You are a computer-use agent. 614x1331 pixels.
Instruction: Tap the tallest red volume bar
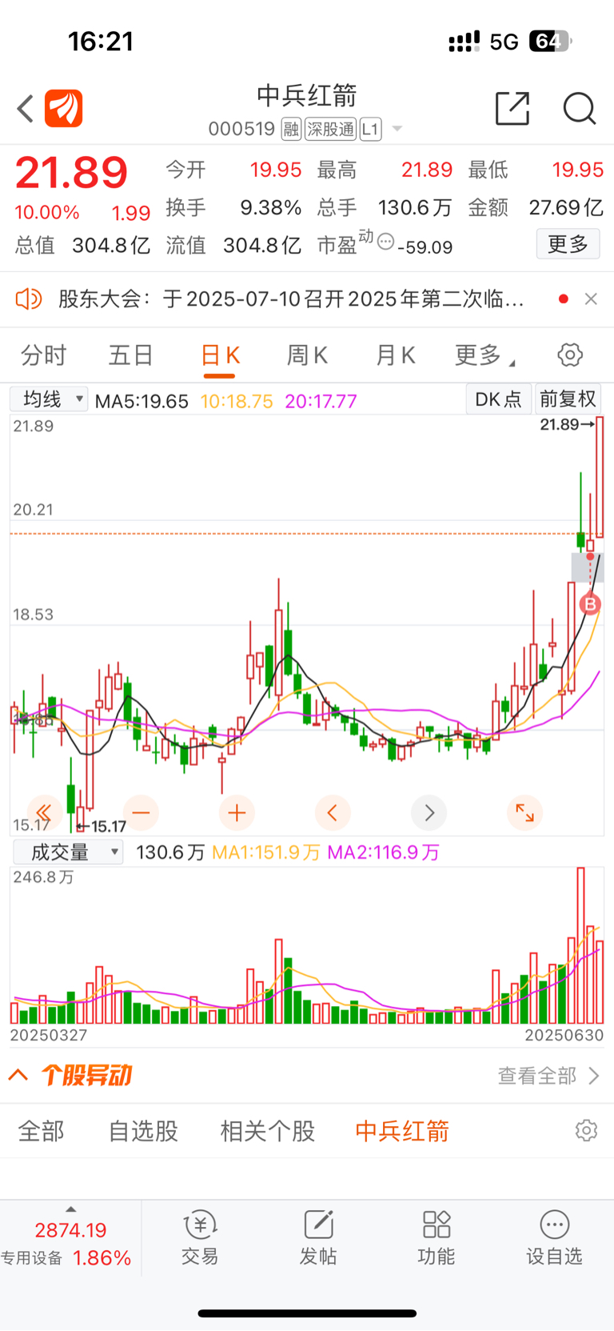[x=580, y=945]
